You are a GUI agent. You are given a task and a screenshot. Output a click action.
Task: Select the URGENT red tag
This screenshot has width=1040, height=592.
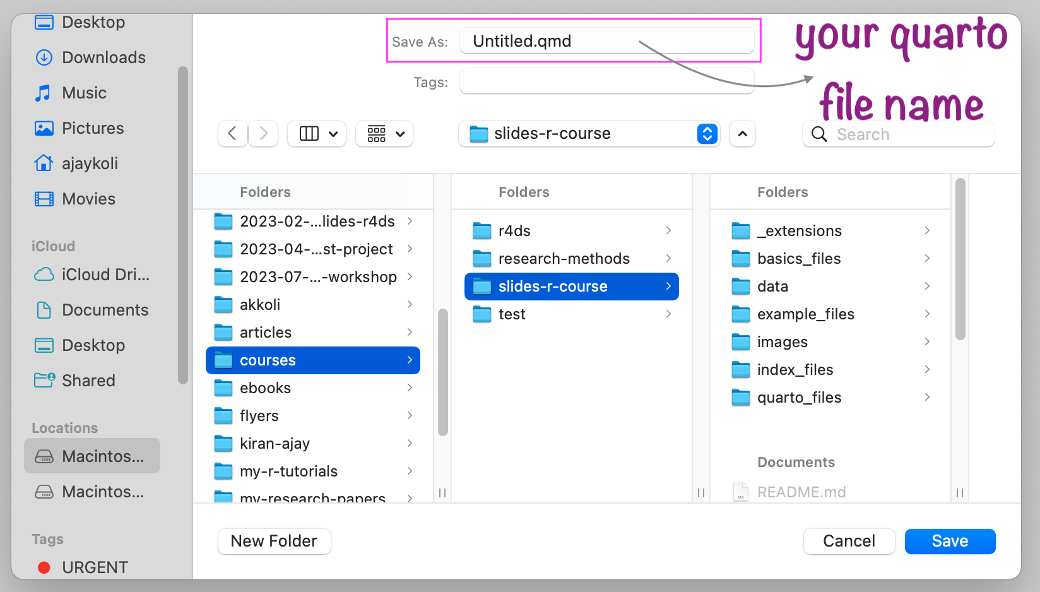pos(95,567)
